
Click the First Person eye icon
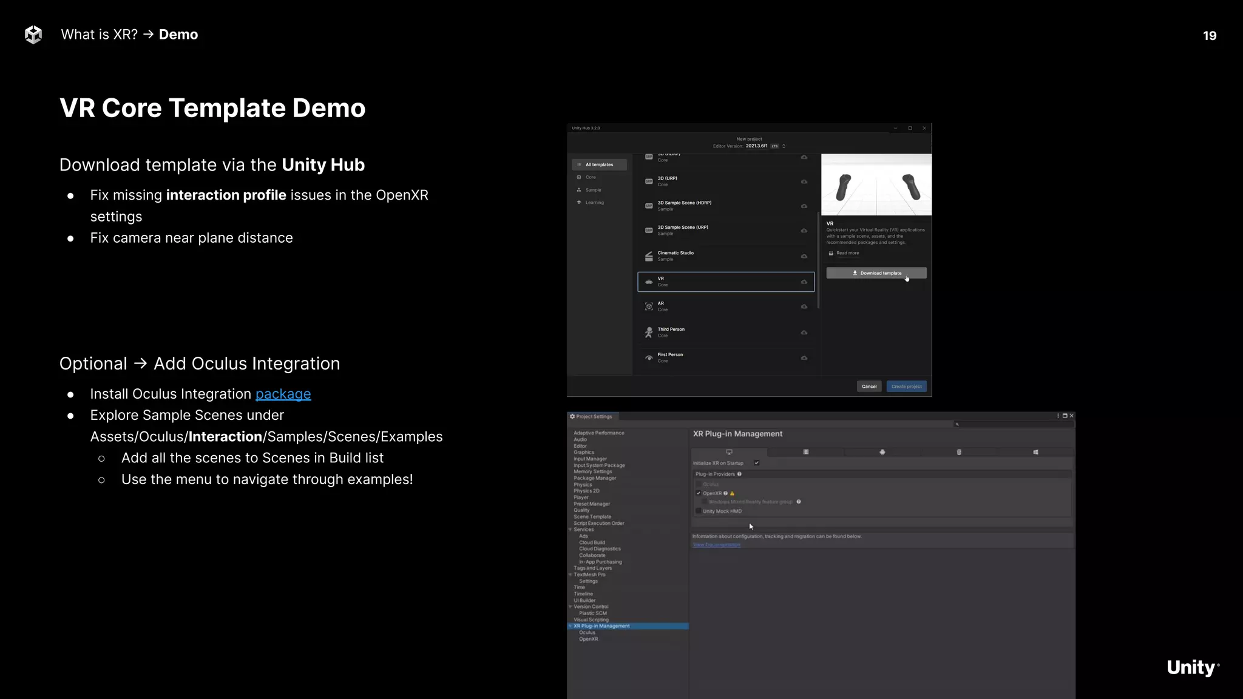point(649,358)
